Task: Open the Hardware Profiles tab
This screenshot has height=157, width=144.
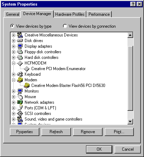Action: coord(70,14)
